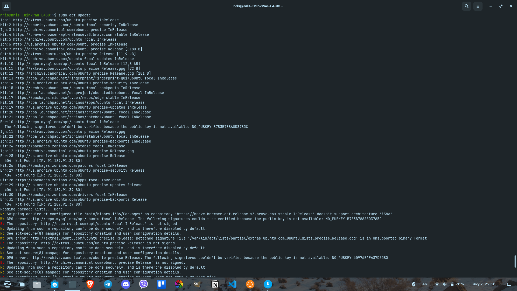Open Telegram from the taskbar
Image resolution: width=517 pixels, height=291 pixels.
click(x=108, y=284)
